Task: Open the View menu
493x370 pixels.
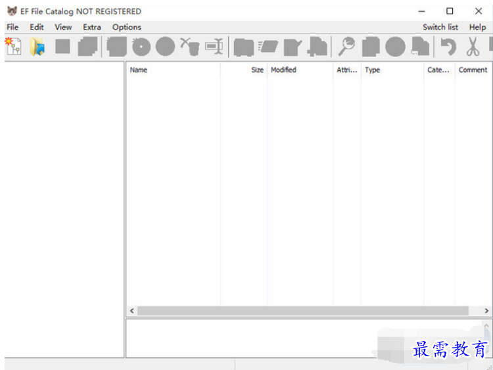Action: click(x=63, y=27)
